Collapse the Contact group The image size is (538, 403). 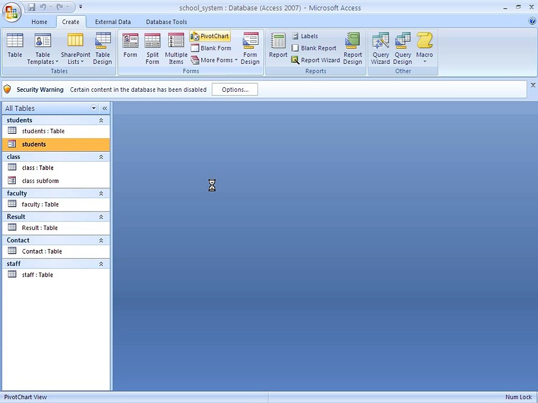[101, 240]
